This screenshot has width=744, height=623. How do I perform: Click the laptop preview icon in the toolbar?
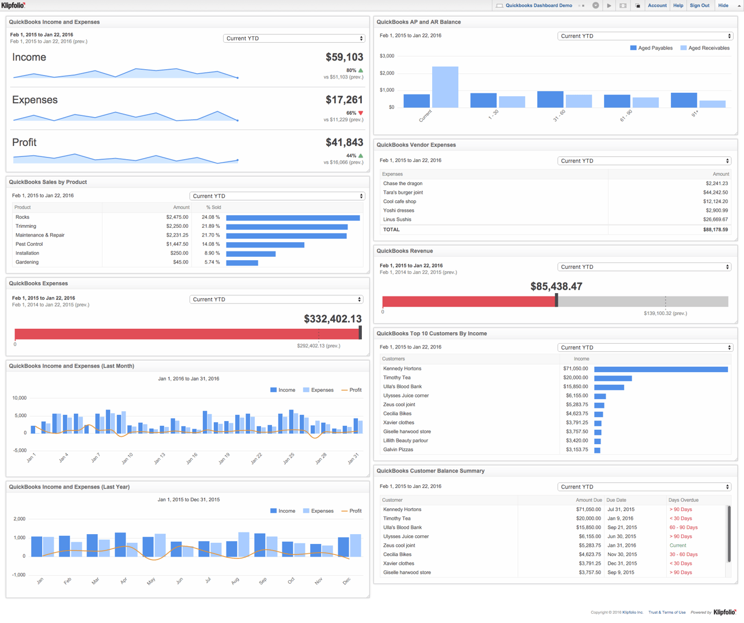(499, 5)
